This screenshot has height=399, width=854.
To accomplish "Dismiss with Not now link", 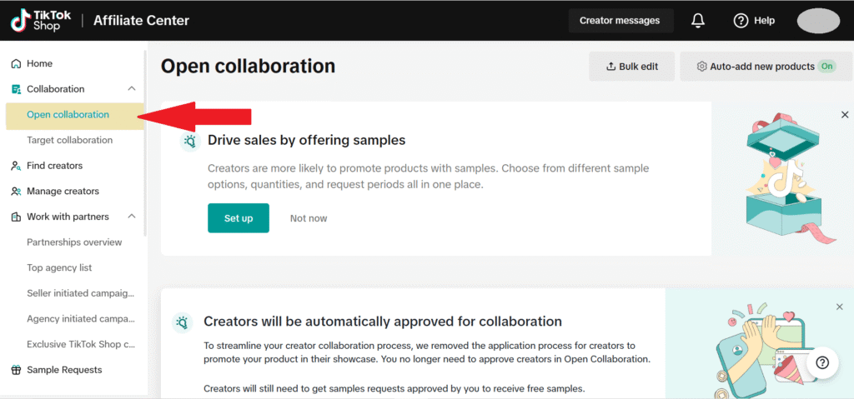I will pos(309,218).
